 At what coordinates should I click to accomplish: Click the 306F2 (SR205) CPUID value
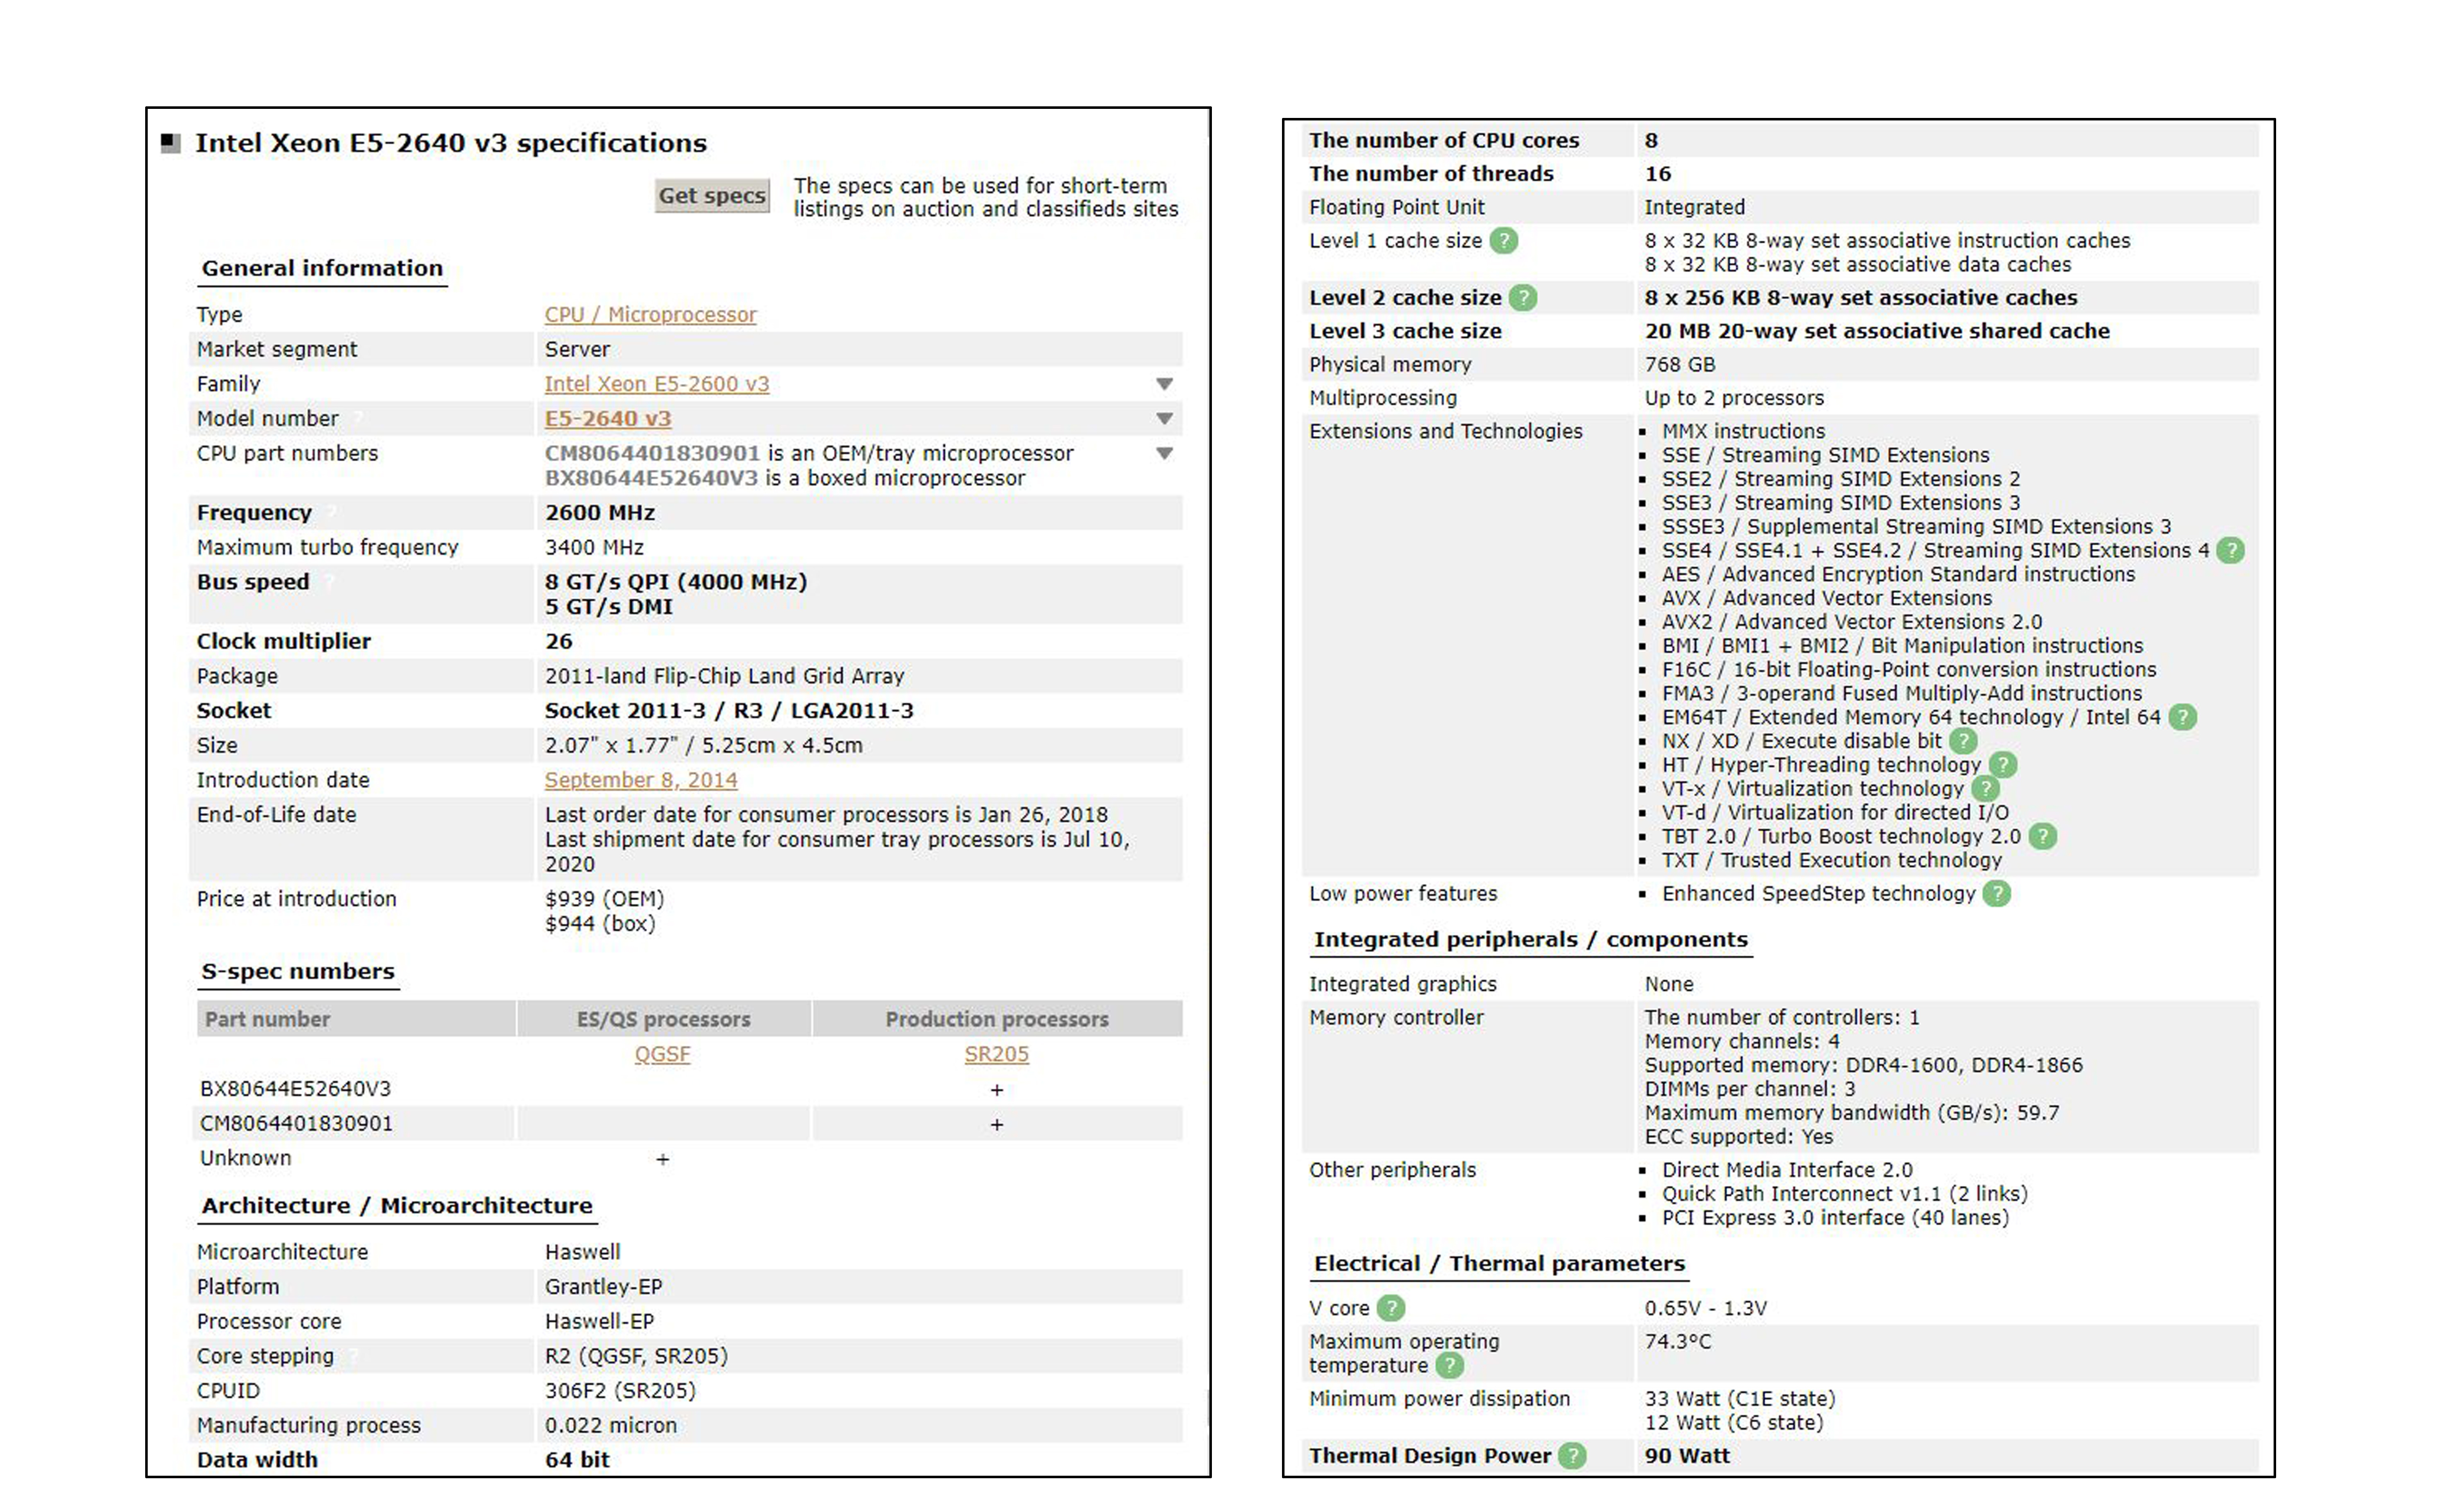click(x=620, y=1391)
